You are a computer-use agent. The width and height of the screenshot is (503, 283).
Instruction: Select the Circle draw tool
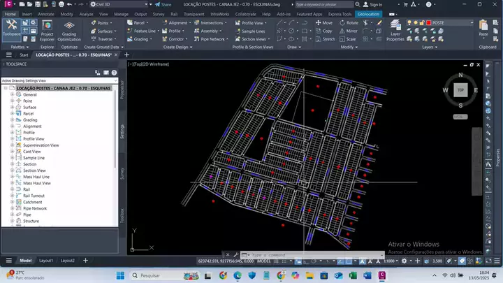click(291, 31)
